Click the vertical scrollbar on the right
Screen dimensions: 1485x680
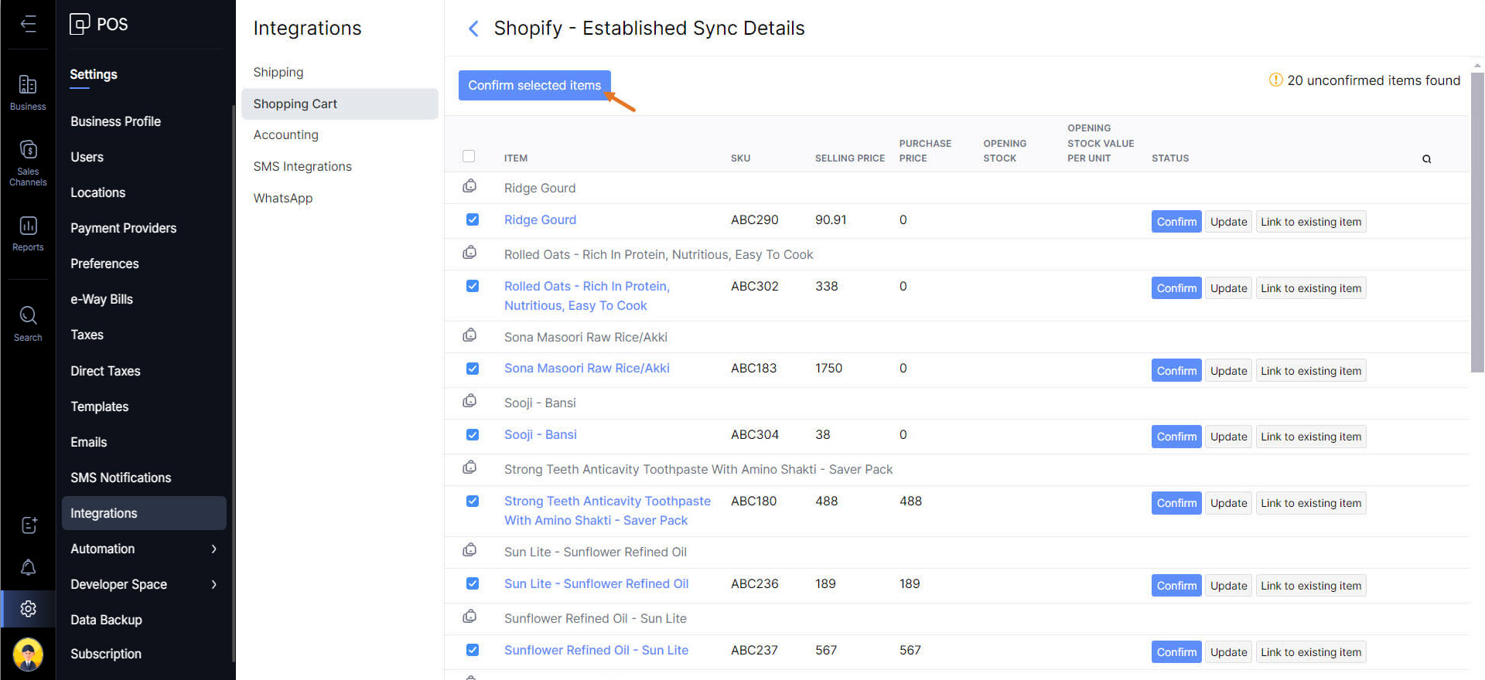tap(1477, 224)
